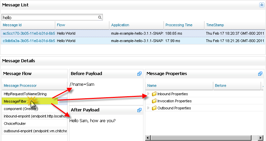Screen dimensions: 266x141
Task: Collapse the Message List panel
Action: (x=261, y=5)
